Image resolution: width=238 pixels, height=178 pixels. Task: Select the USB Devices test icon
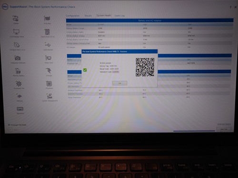[48, 45]
